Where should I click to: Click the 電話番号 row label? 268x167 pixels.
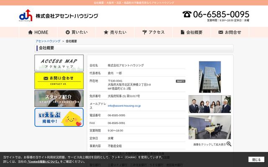[95, 115]
